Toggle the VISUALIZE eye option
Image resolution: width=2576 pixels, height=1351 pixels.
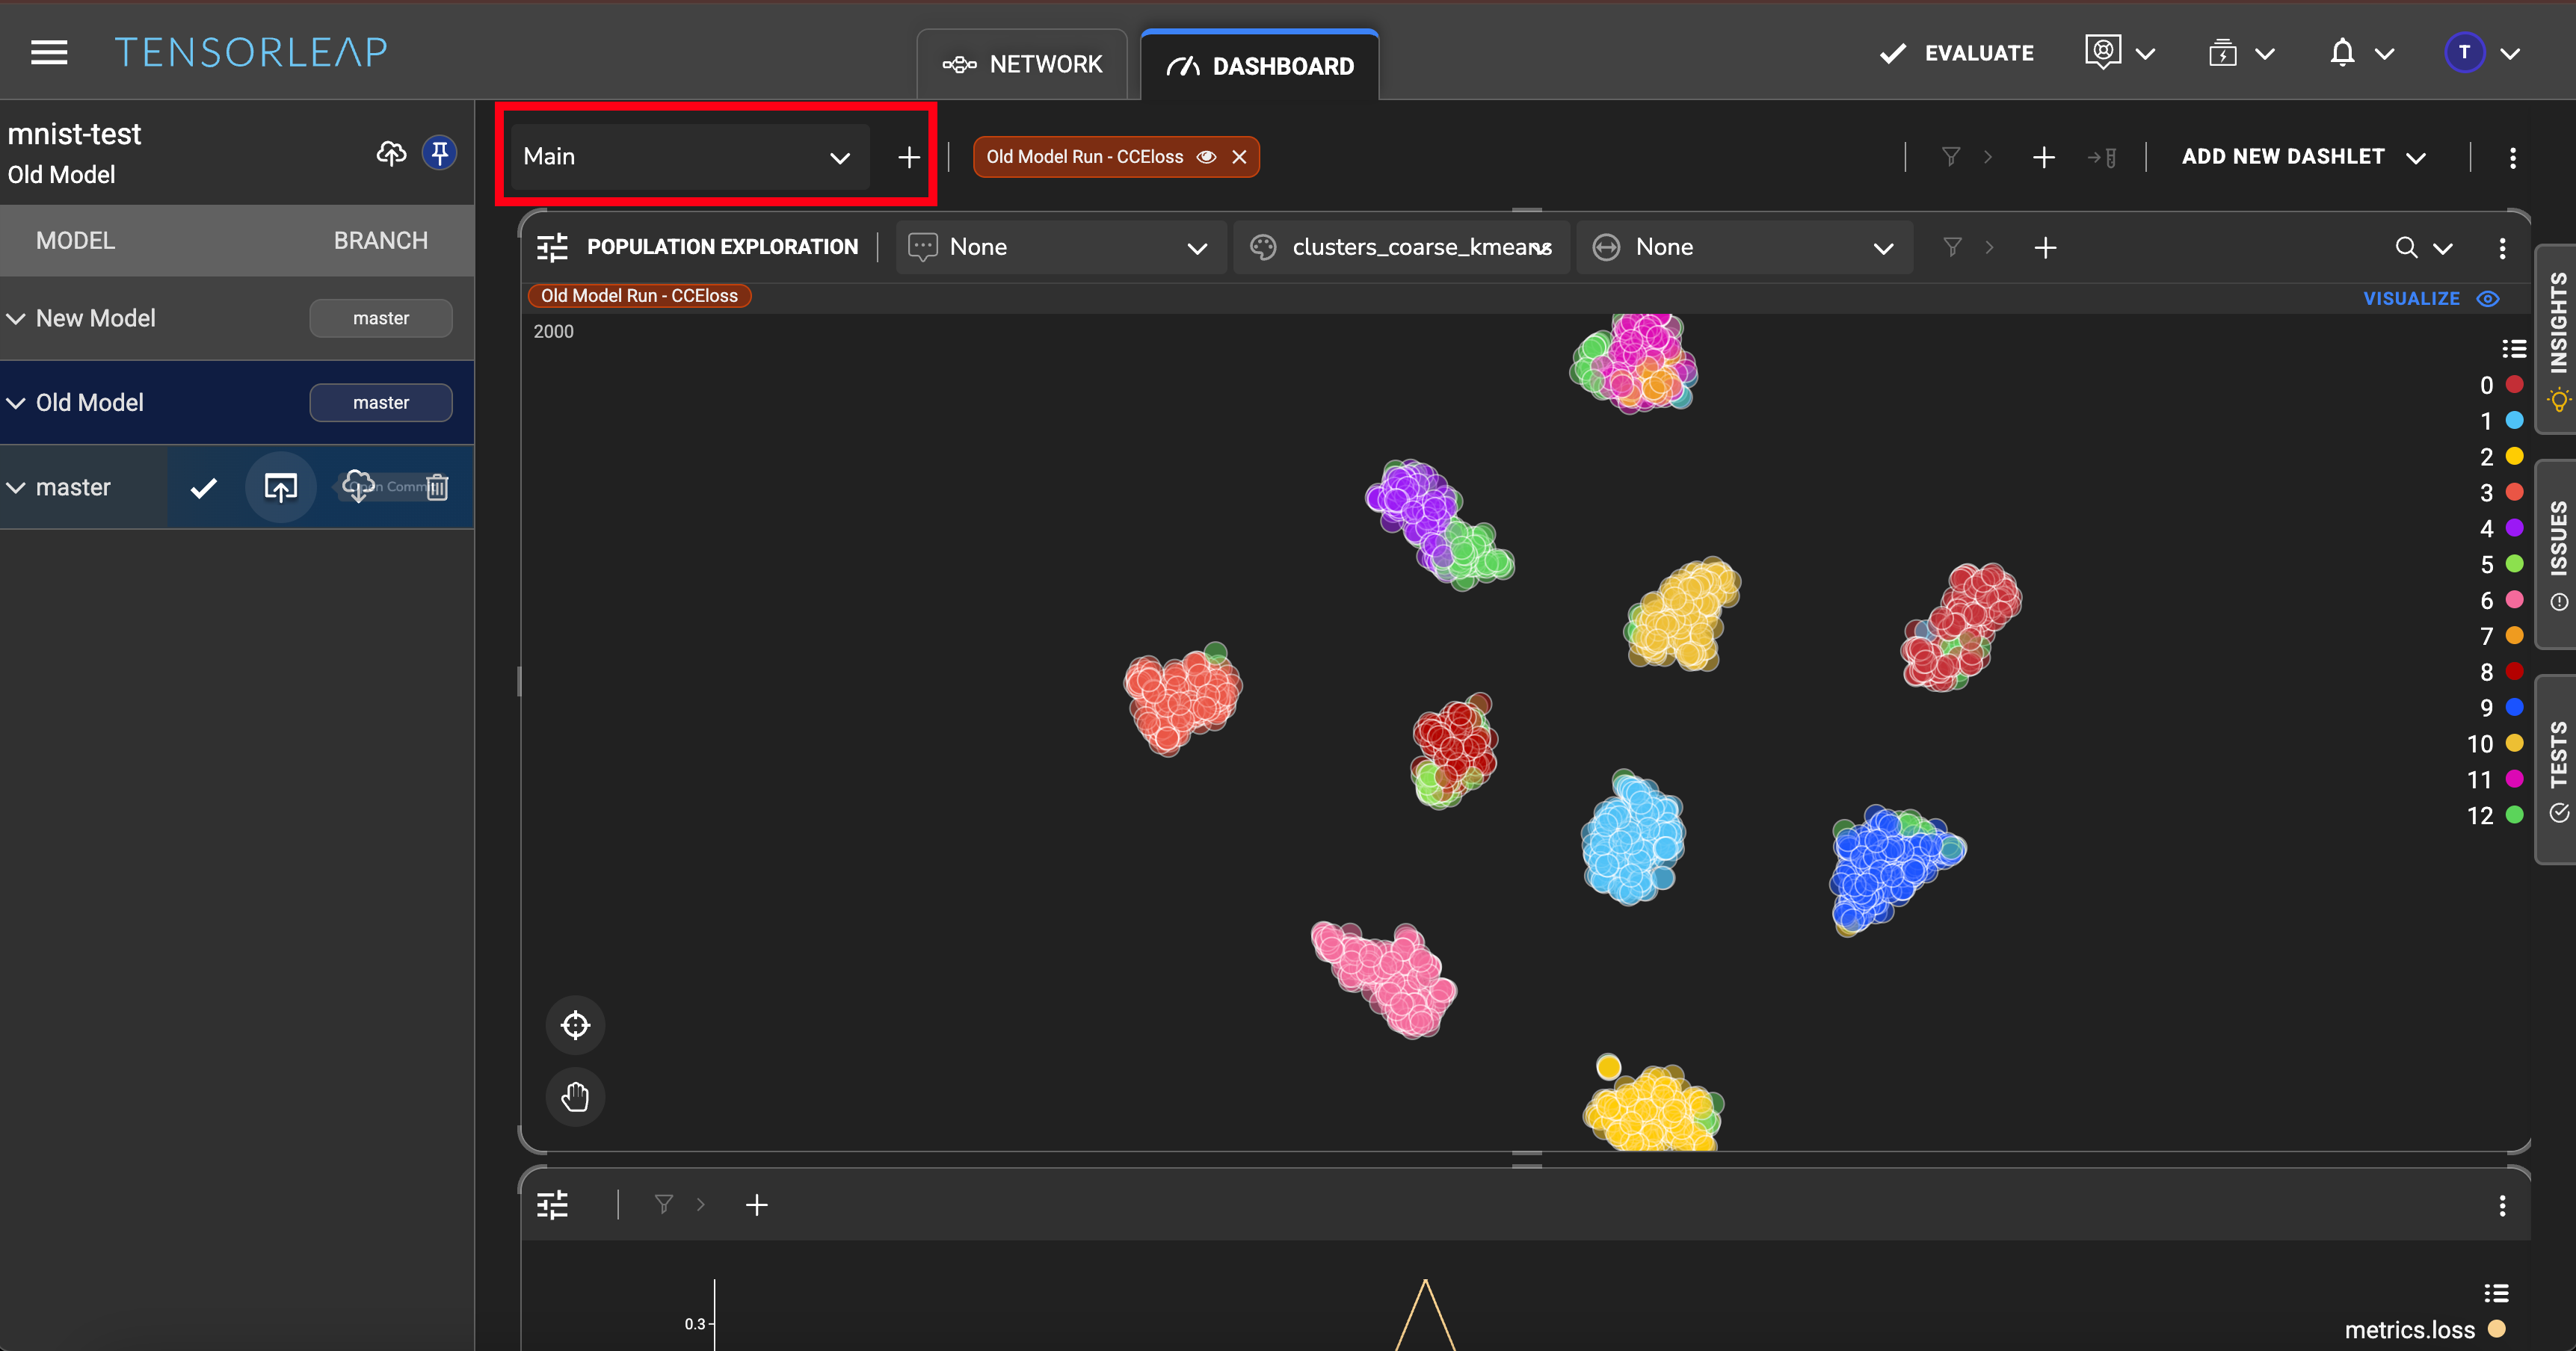2487,298
